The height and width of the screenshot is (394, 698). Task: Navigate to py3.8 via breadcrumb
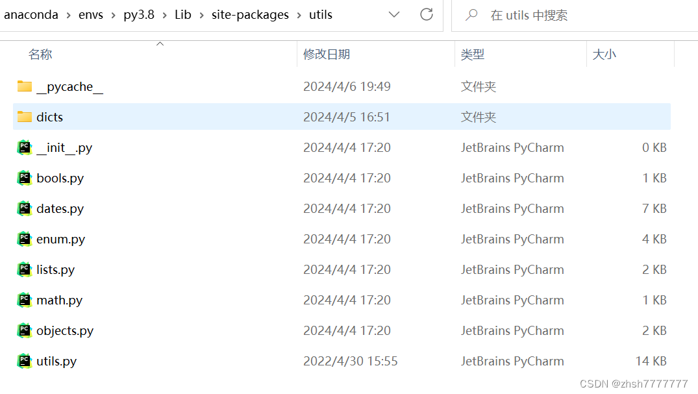pyautogui.click(x=138, y=14)
